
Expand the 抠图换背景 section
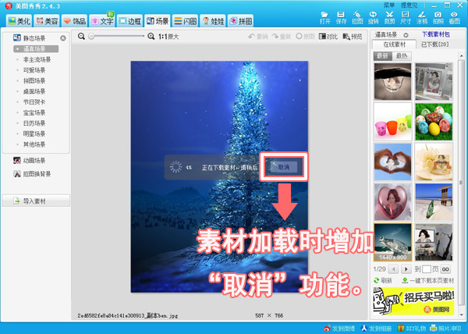pyautogui.click(x=34, y=173)
